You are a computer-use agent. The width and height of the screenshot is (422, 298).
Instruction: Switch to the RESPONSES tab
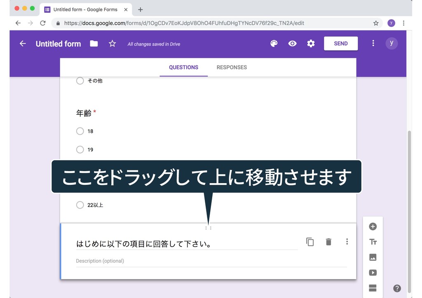(x=232, y=68)
